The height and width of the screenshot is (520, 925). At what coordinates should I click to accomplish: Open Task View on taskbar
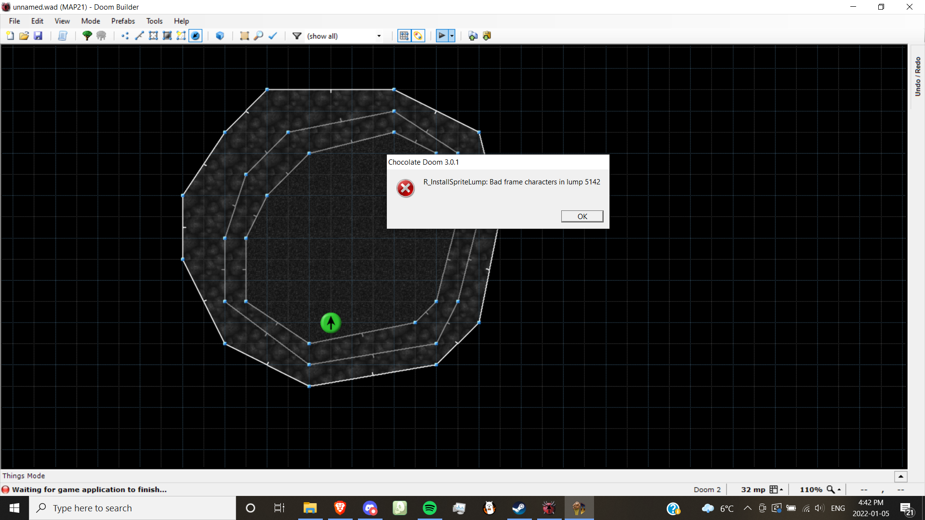279,508
